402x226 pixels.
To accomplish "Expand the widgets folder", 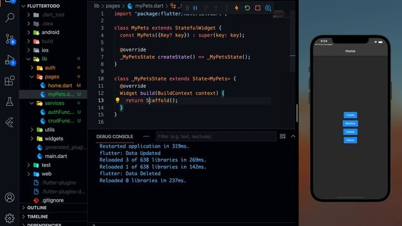I will coord(32,139).
